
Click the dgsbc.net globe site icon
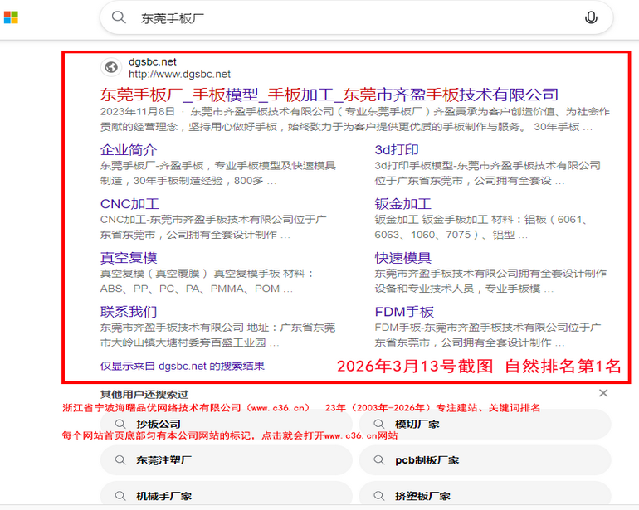click(x=110, y=67)
